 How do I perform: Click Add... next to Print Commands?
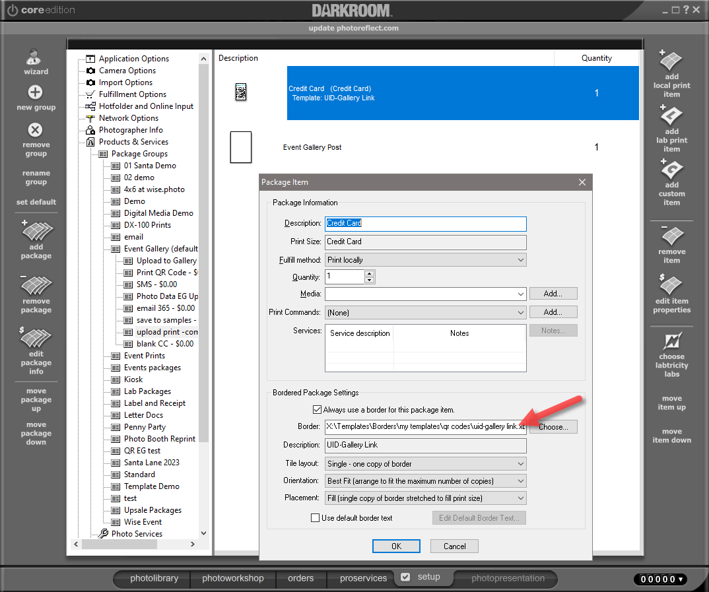553,312
